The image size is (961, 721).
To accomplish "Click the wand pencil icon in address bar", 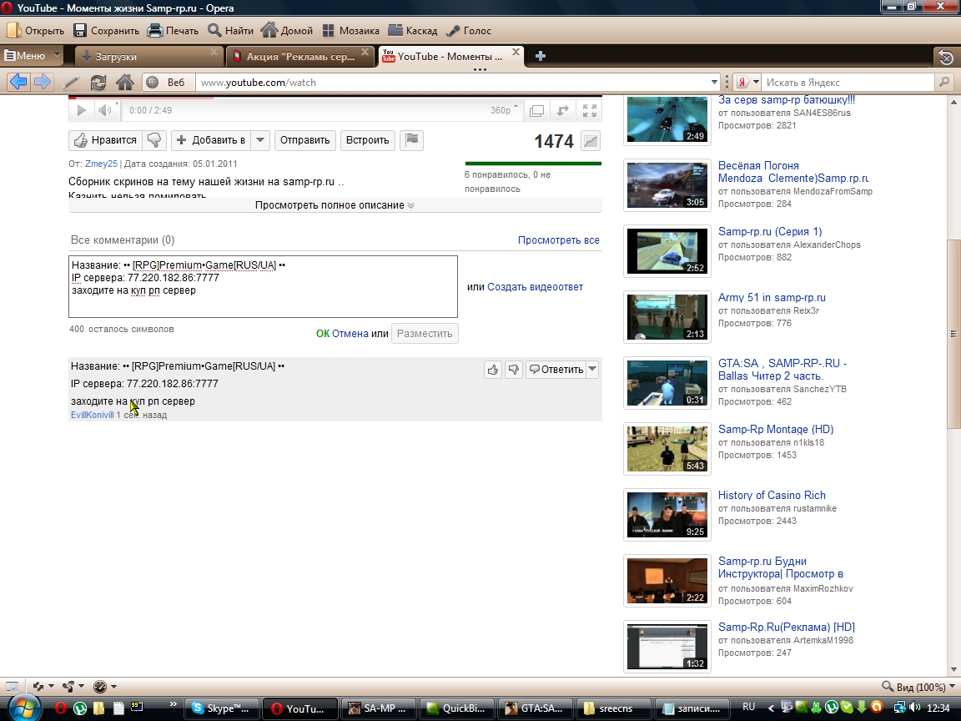I will pos(72,82).
